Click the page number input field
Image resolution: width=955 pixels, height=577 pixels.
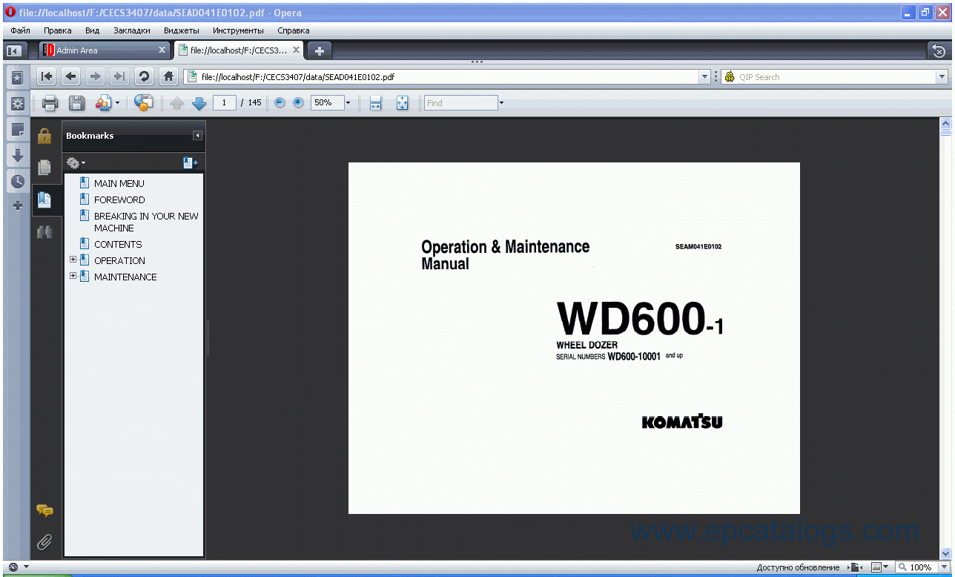pos(225,103)
